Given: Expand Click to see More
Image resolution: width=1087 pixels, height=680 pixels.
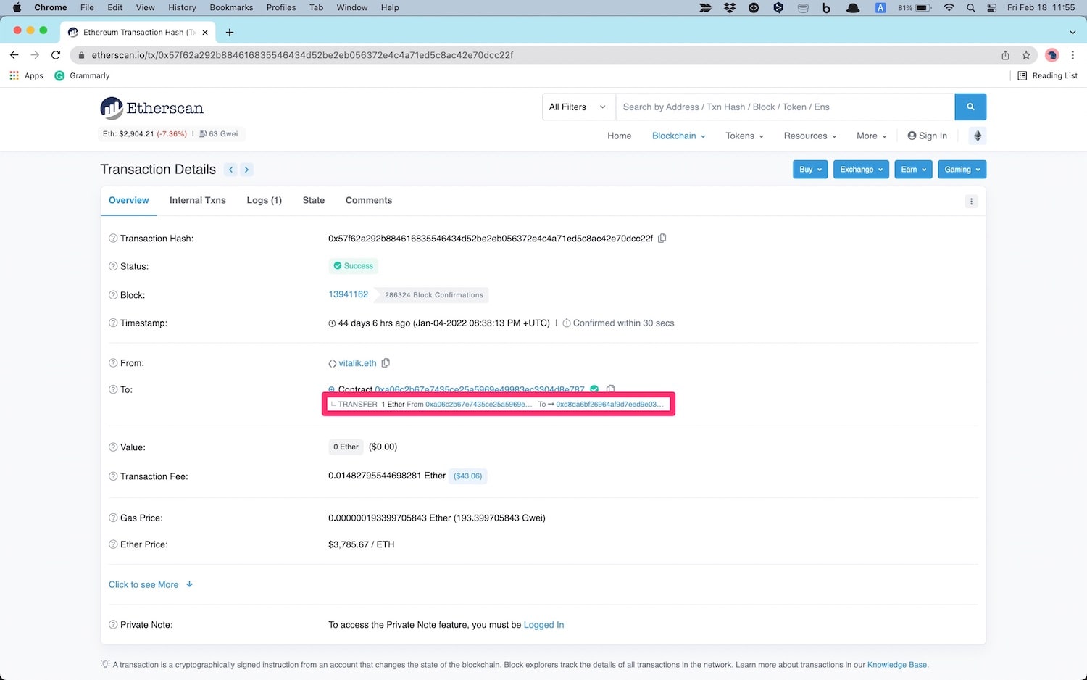Looking at the screenshot, I should coord(151,584).
